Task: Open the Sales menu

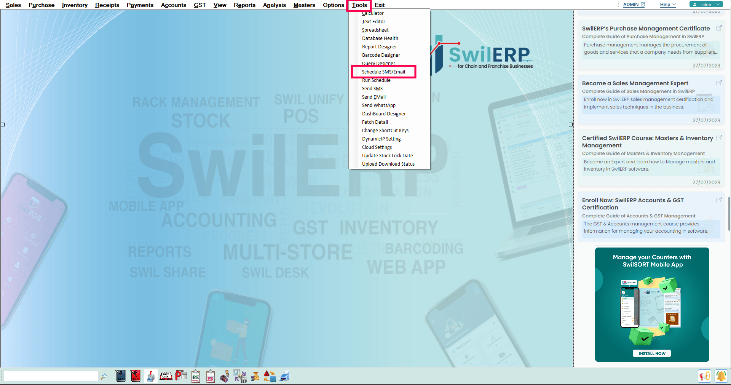Action: [x=13, y=5]
